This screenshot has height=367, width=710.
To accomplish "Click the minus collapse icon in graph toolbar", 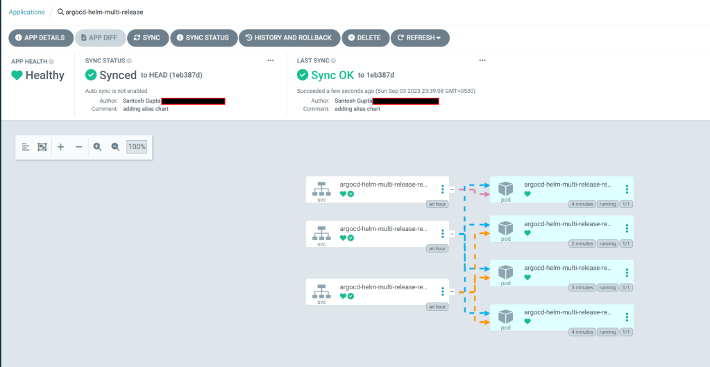I will [79, 146].
